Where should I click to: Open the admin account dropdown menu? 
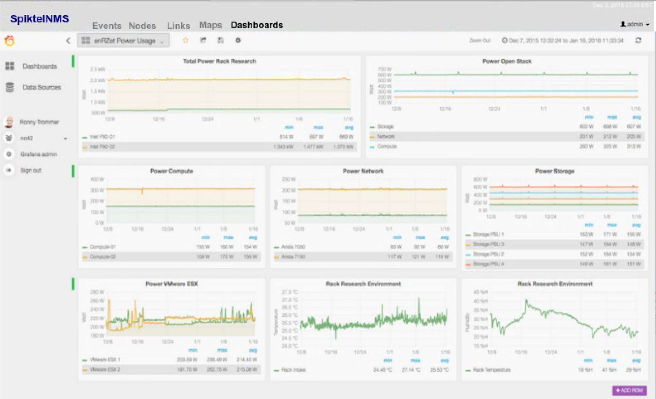point(634,24)
